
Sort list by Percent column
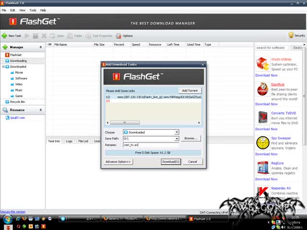[121, 45]
